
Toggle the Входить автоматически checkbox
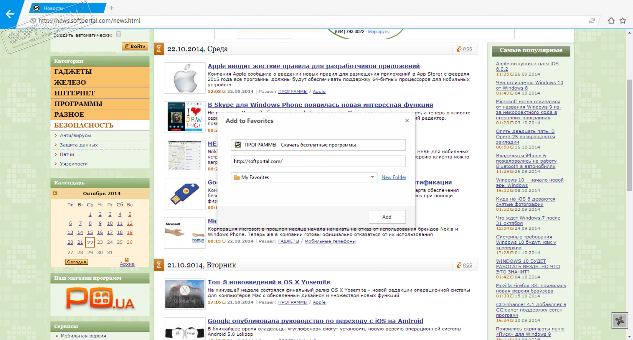[119, 34]
